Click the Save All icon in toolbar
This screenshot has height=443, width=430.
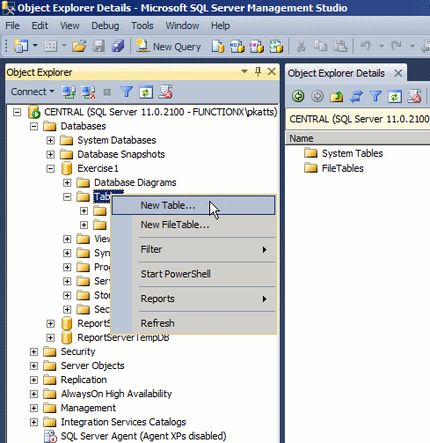coord(118,46)
